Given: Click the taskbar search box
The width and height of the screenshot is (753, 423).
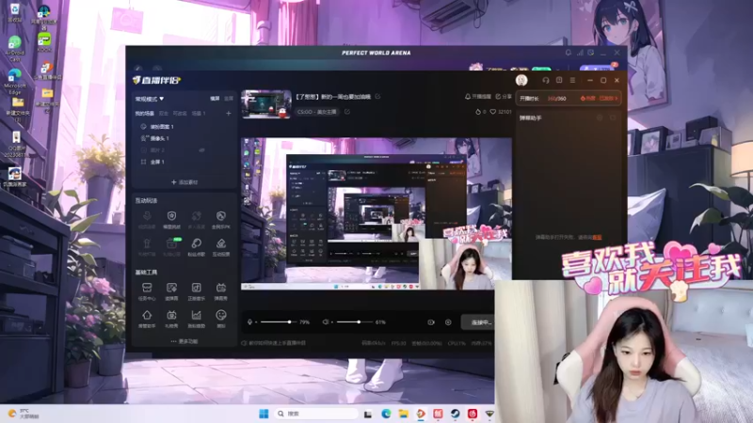Looking at the screenshot, I should tap(316, 414).
